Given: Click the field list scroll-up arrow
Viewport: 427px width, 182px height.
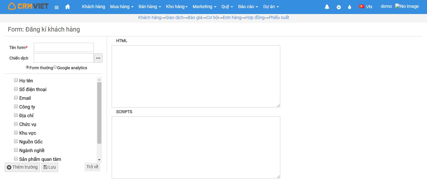Looking at the screenshot, I should pos(99,79).
